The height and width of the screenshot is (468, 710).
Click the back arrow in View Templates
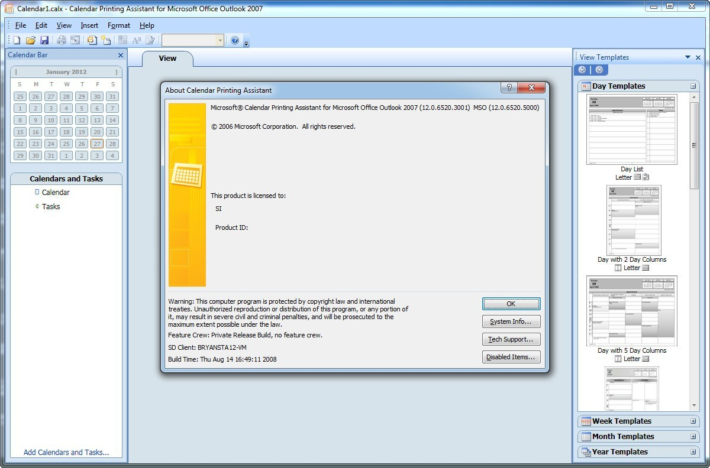pyautogui.click(x=582, y=70)
